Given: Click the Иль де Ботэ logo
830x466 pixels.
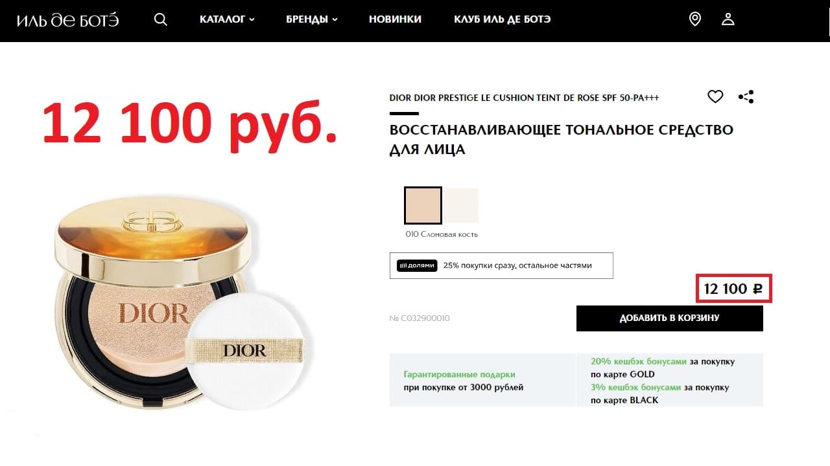Looking at the screenshot, I should point(67,19).
